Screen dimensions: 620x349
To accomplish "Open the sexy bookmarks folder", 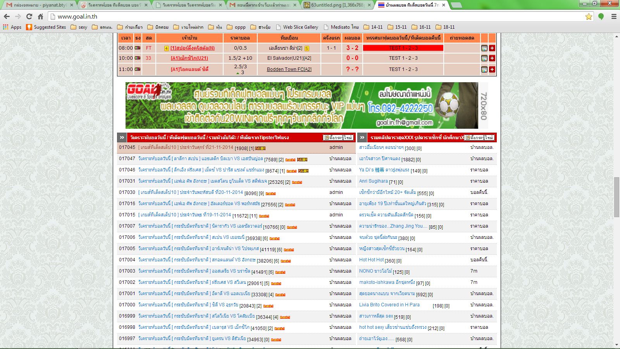I will tap(79, 27).
